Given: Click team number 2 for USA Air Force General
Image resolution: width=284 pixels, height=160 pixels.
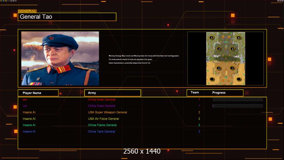Looking at the screenshot, I should coord(199,119).
